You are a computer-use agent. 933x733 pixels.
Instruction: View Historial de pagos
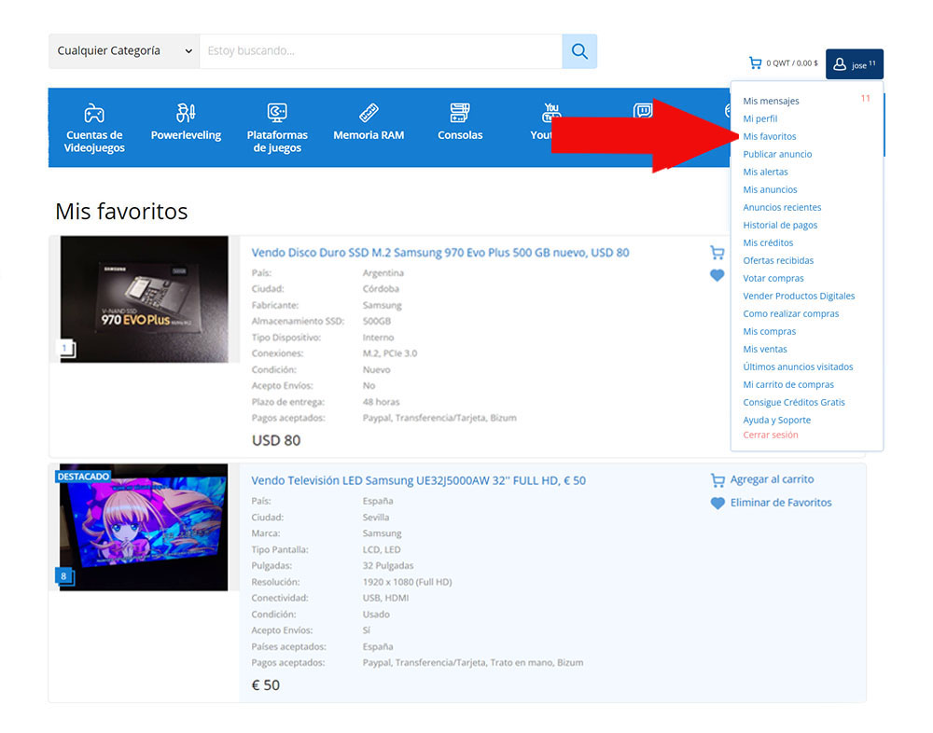[780, 226]
